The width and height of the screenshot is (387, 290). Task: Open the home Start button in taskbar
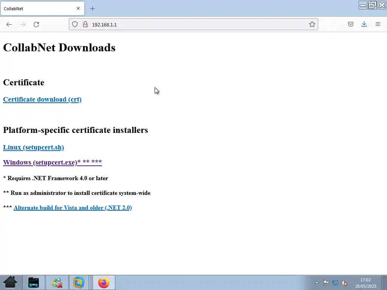(10, 282)
